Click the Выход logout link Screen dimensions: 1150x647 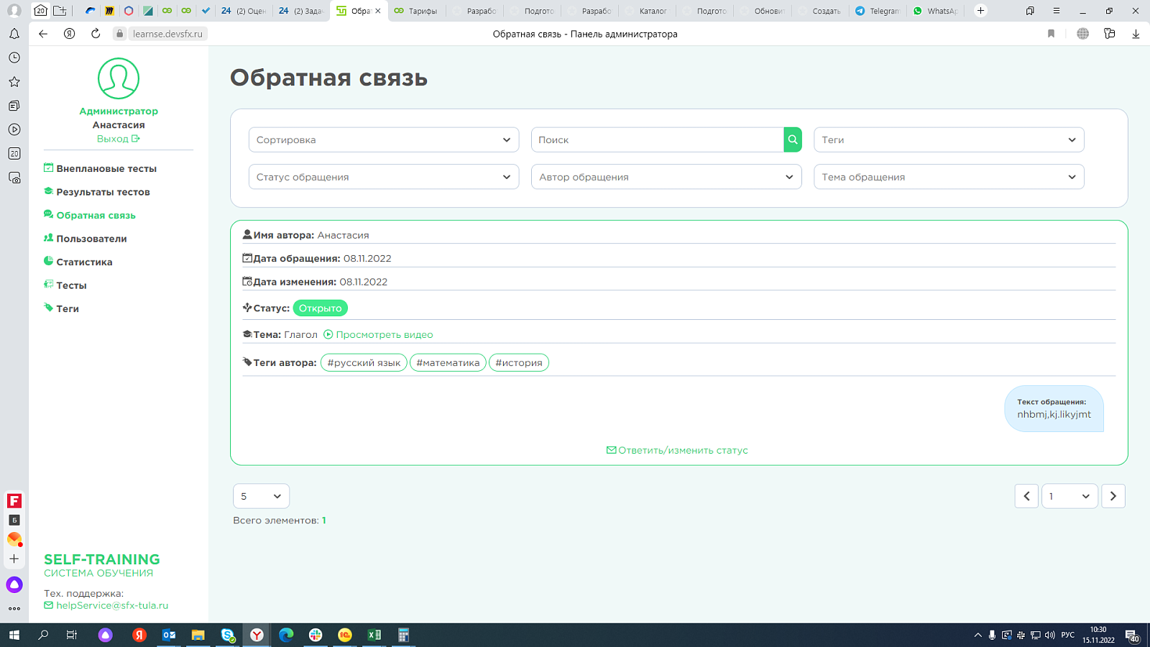[x=119, y=139]
